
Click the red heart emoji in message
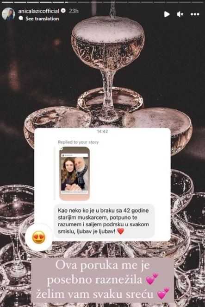click(121, 231)
